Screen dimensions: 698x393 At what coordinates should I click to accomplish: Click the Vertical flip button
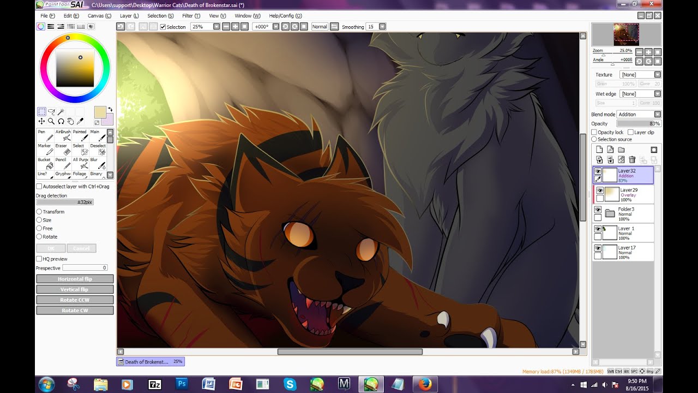click(75, 289)
